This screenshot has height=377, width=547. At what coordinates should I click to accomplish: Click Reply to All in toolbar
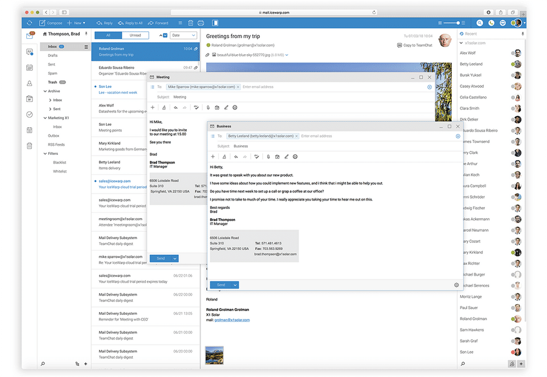click(x=130, y=23)
